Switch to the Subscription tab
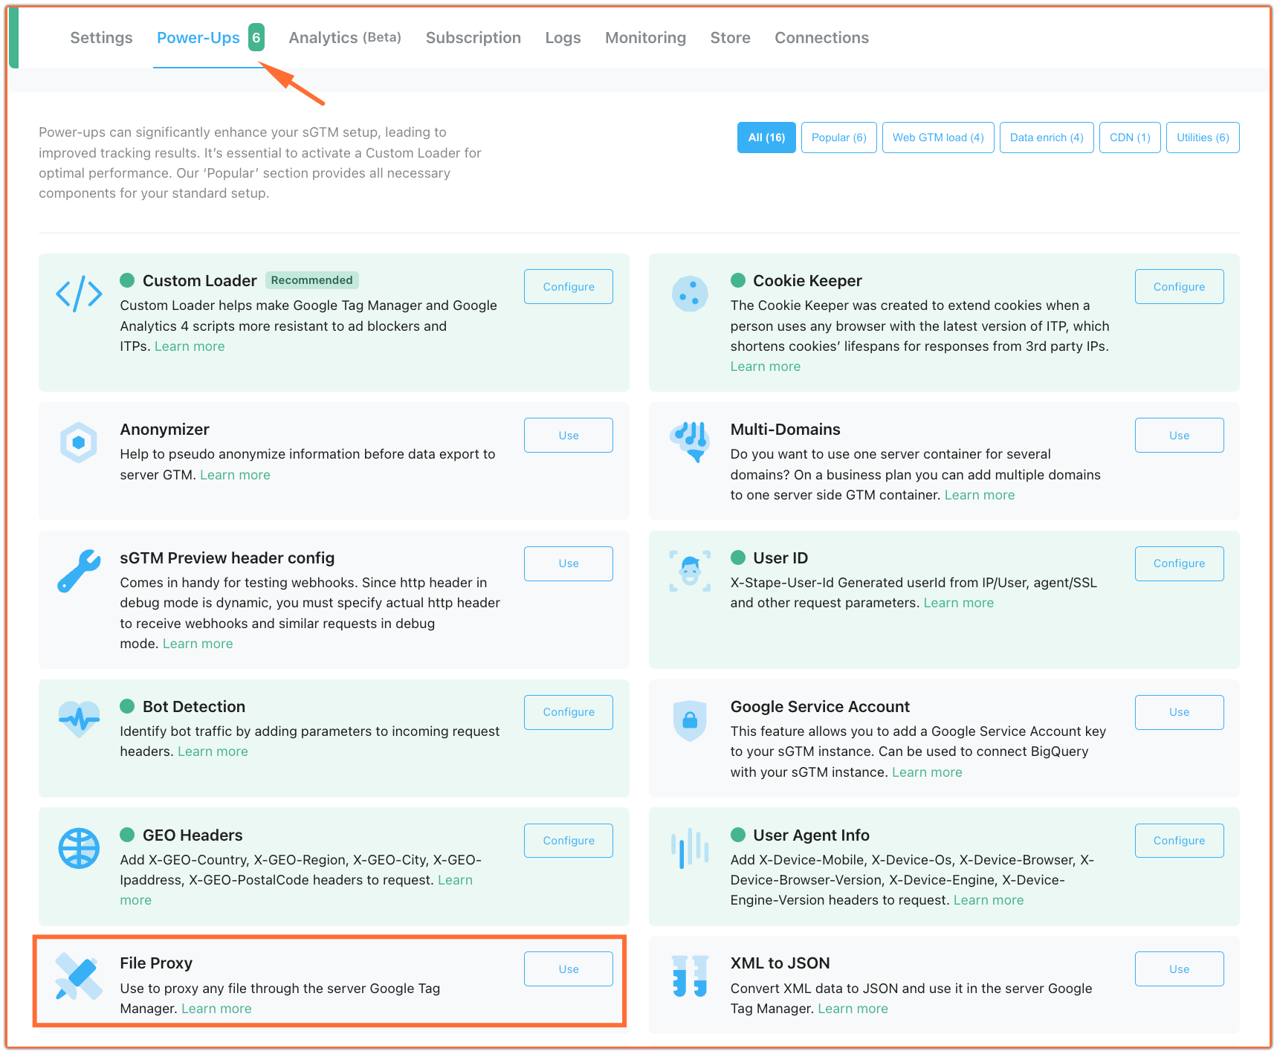The width and height of the screenshot is (1277, 1054). [x=473, y=38]
